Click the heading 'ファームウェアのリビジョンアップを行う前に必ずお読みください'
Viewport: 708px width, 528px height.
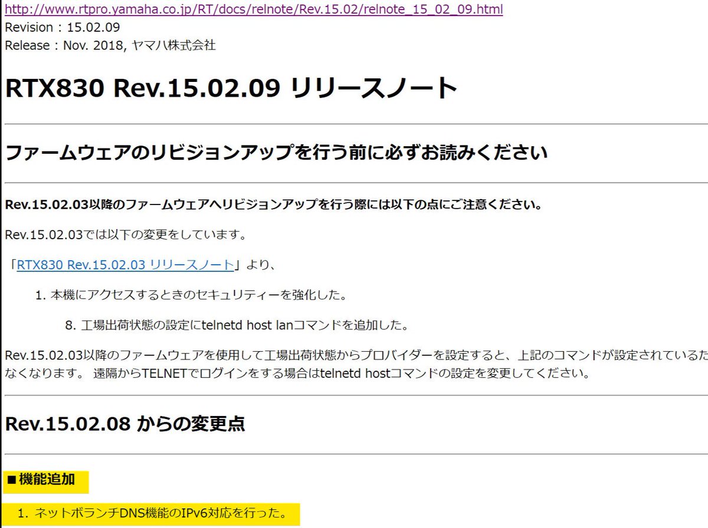pos(276,153)
